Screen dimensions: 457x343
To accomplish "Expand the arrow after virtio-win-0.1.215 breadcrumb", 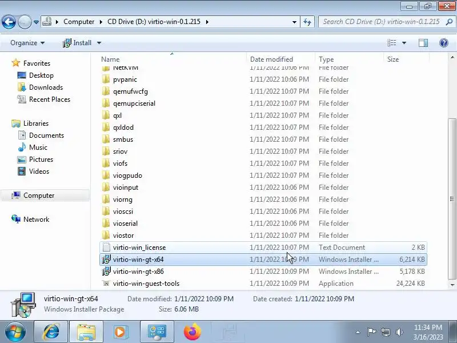I will (207, 22).
